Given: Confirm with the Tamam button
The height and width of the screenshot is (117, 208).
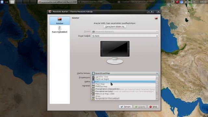Looking at the screenshot, I should tap(125, 107).
